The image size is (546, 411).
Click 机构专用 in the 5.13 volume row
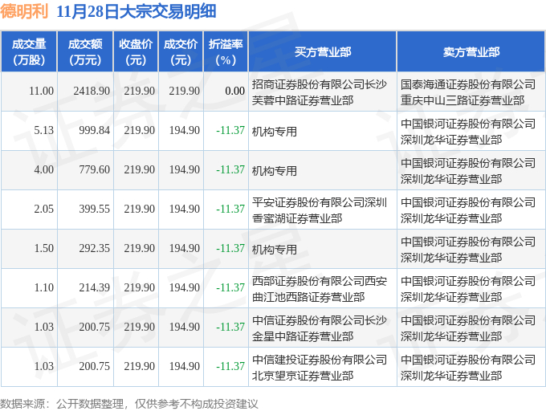coord(275,132)
